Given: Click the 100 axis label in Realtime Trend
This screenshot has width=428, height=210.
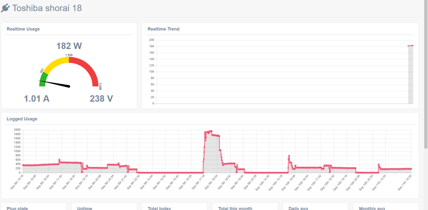Looking at the screenshot, I should point(151,72).
